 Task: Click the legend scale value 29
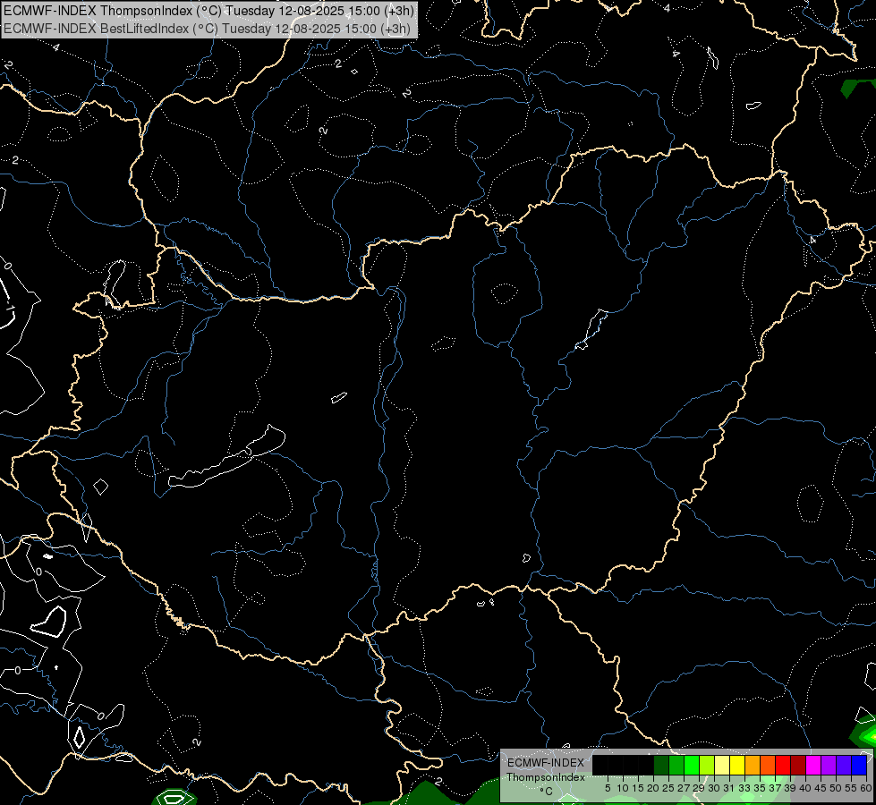click(698, 788)
